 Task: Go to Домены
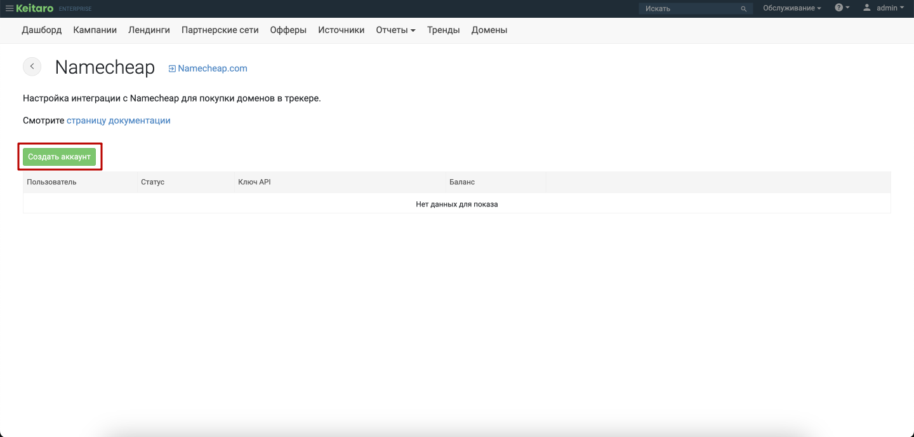pyautogui.click(x=489, y=30)
